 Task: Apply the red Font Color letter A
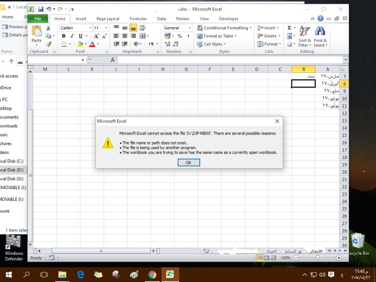(92, 44)
